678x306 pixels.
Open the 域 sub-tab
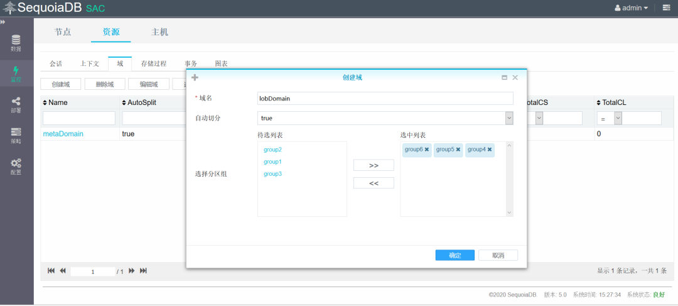click(120, 63)
